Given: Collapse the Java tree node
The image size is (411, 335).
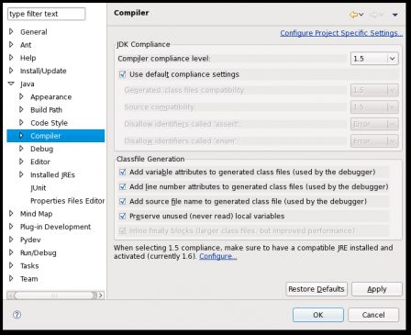Looking at the screenshot, I should click(11, 84).
